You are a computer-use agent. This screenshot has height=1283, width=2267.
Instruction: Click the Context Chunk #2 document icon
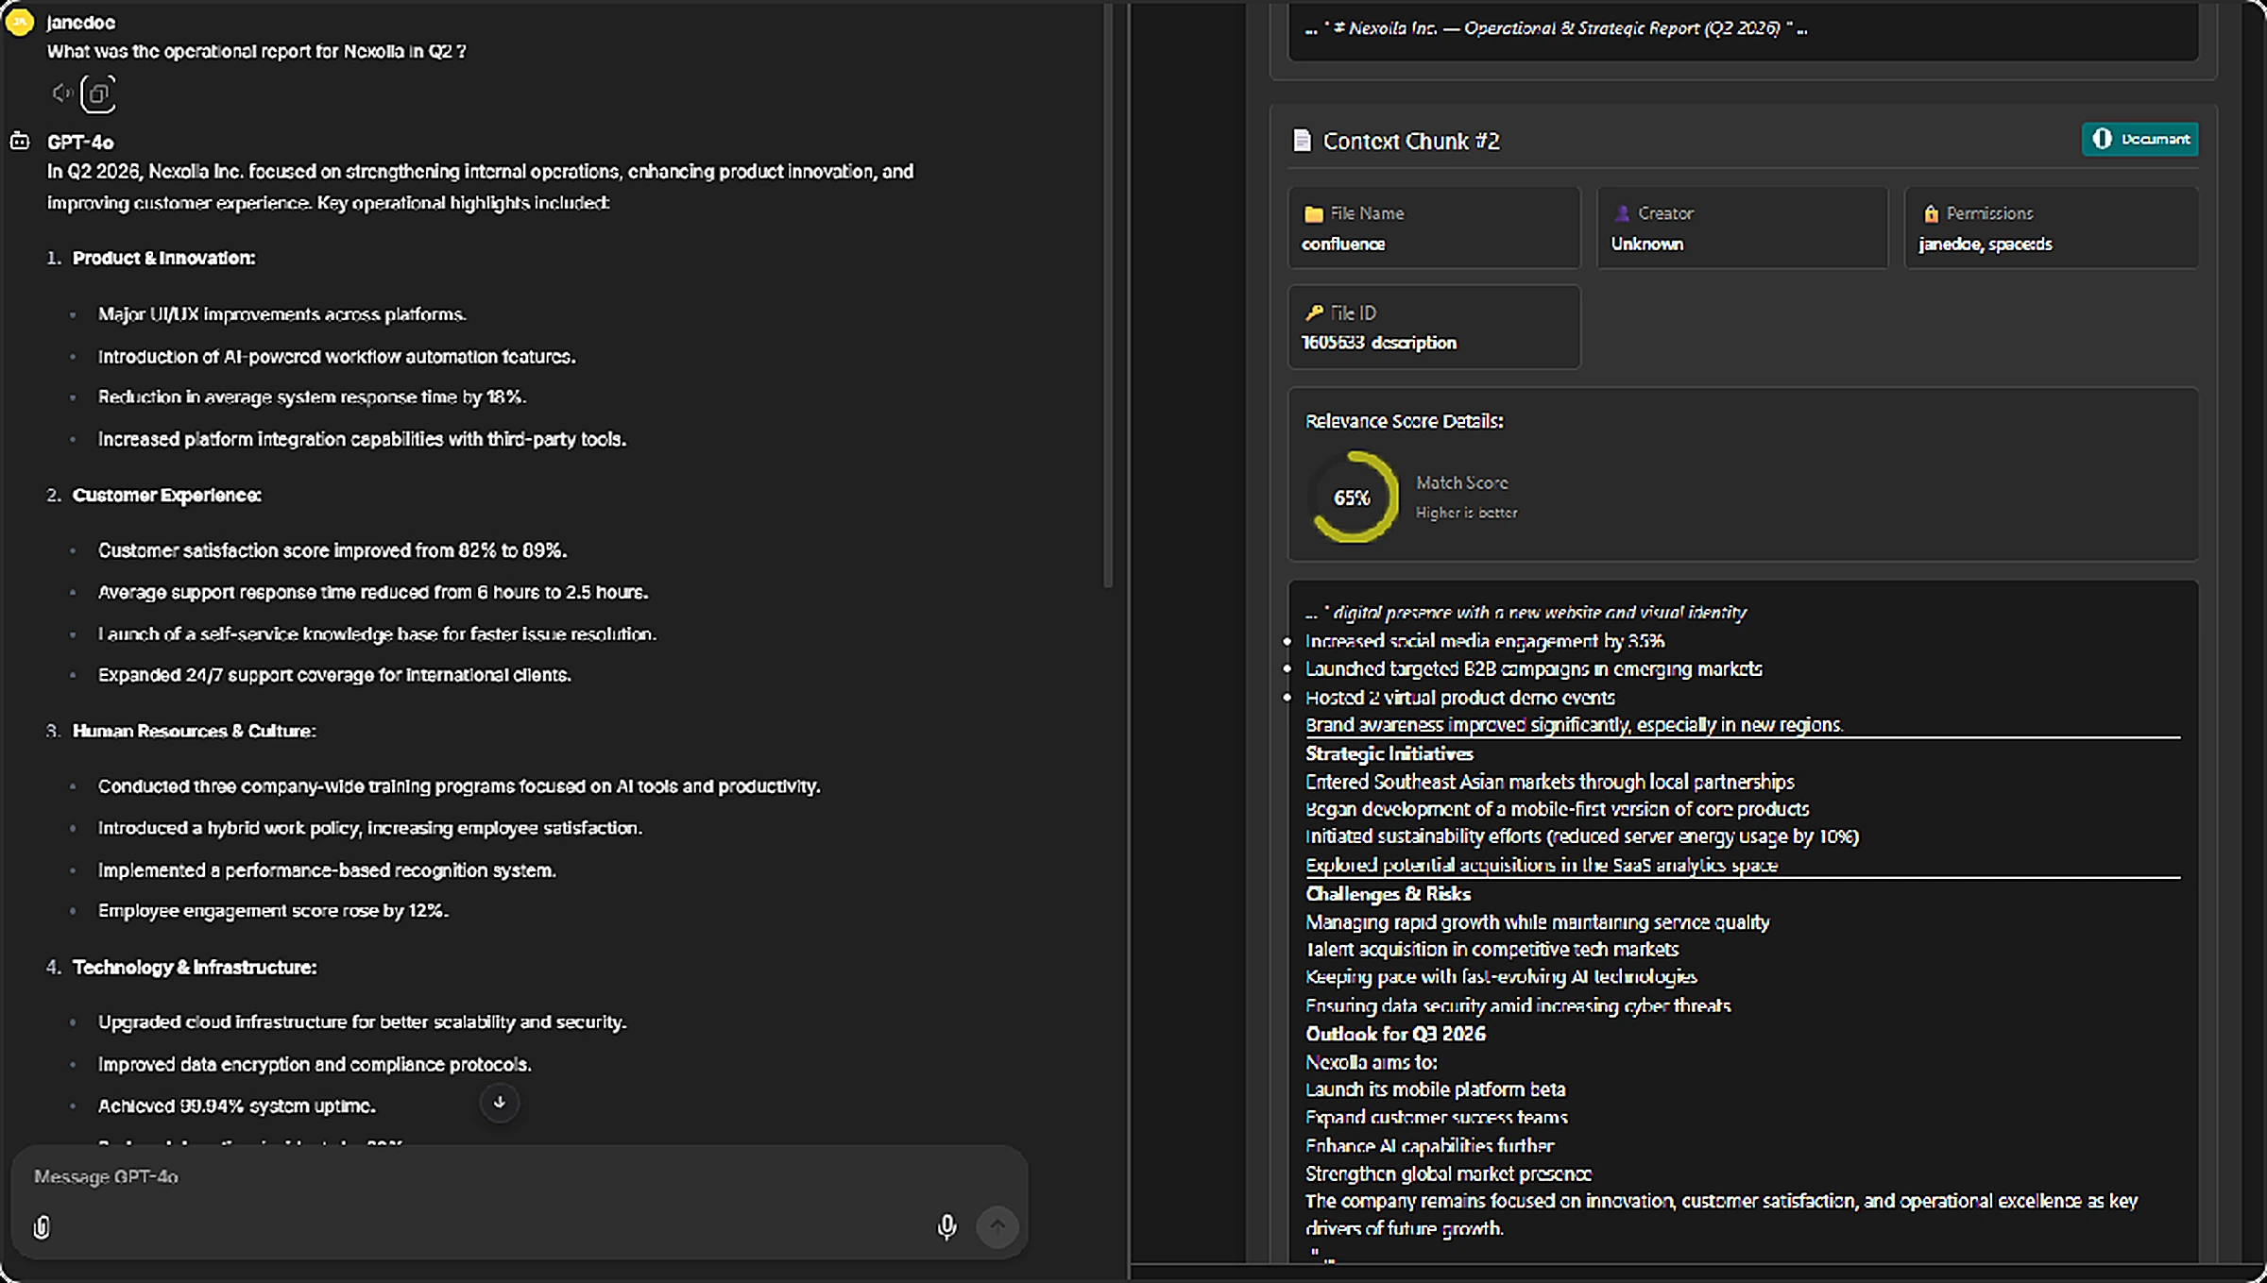[x=1302, y=141]
